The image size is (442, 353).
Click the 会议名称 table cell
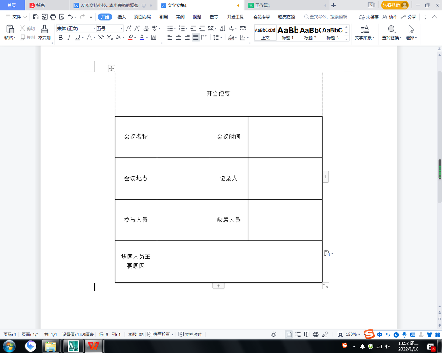(x=136, y=137)
